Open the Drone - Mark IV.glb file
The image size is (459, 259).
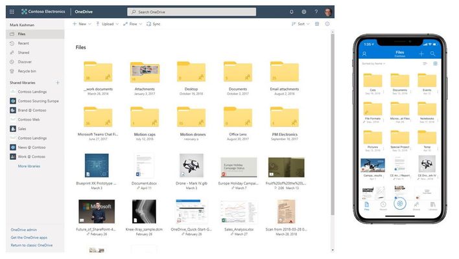click(x=191, y=166)
